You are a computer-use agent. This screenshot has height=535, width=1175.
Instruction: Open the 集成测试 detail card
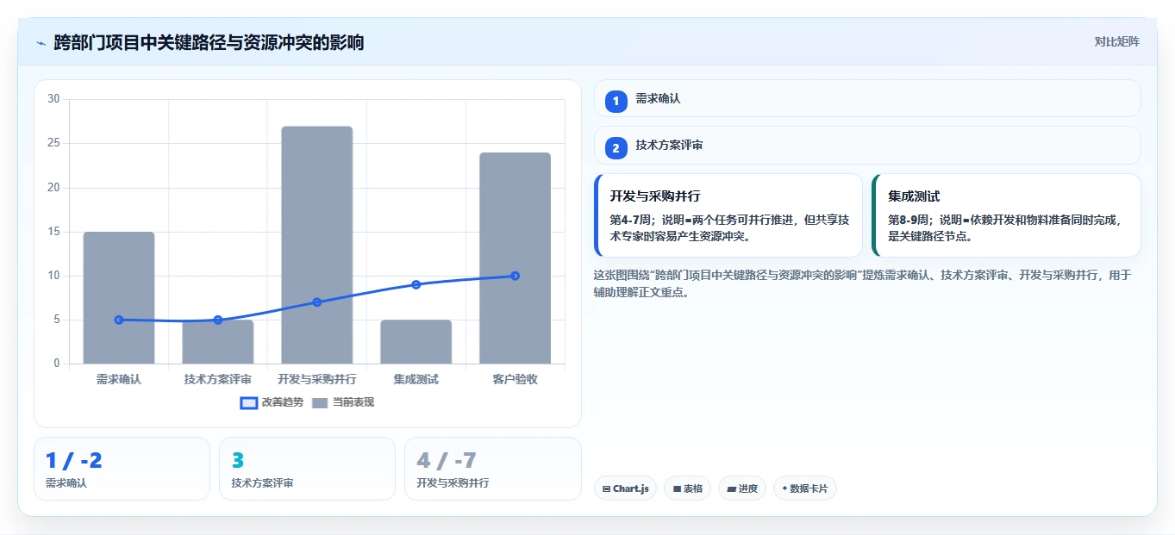(x=1007, y=215)
